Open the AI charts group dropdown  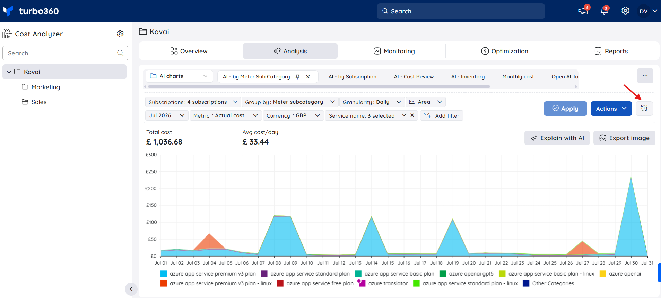pyautogui.click(x=179, y=76)
